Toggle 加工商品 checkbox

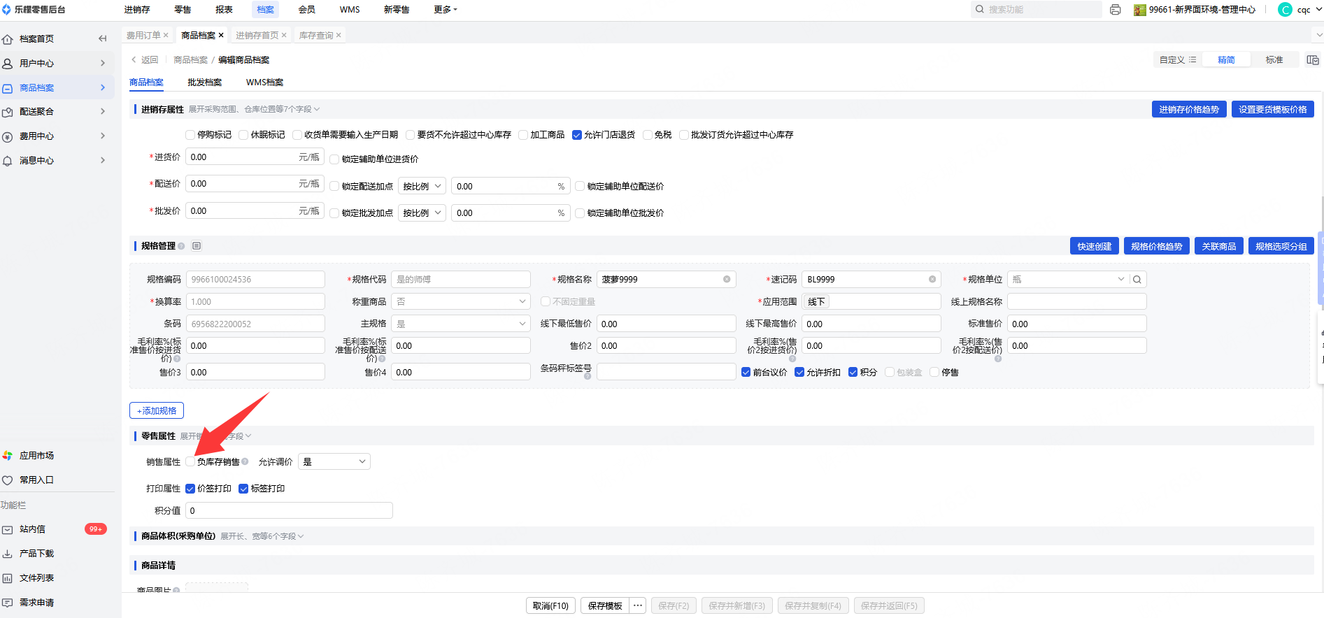(523, 135)
